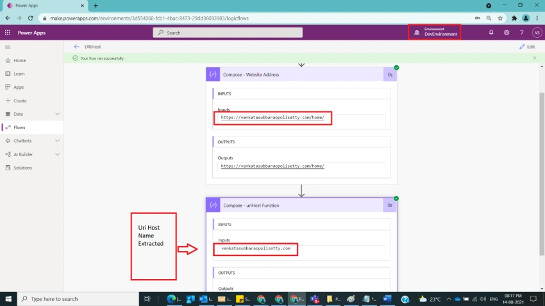Click the Windows taskbar search box
This screenshot has width=545, height=306.
[x=78, y=299]
